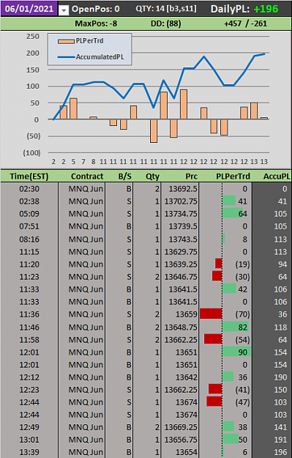Select the 11:58 time cell
The height and width of the screenshot is (458, 292).
pyautogui.click(x=29, y=340)
